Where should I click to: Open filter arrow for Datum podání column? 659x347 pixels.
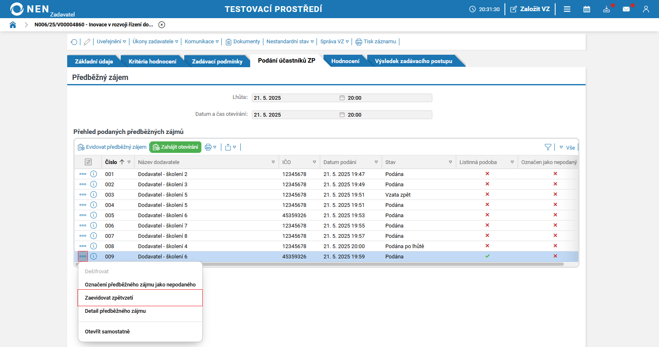point(376,162)
